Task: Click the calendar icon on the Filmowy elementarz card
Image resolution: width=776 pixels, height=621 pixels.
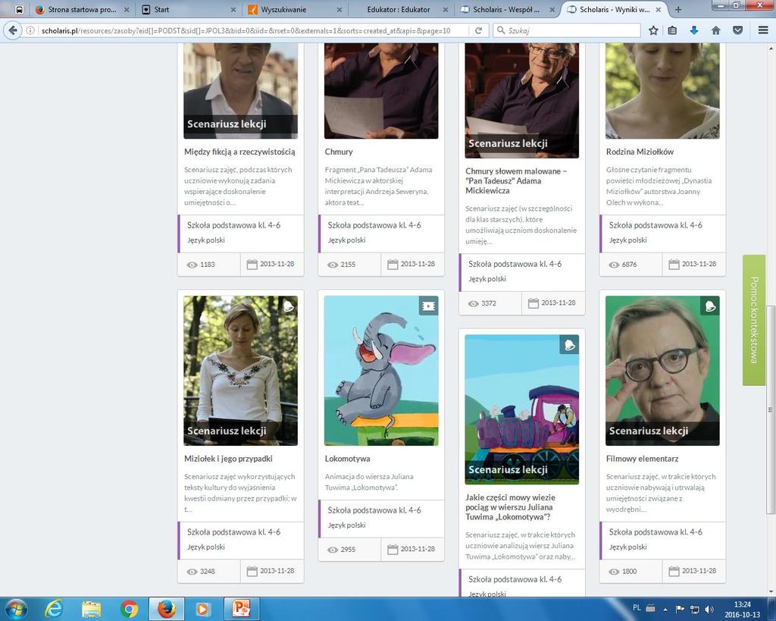Action: [x=674, y=572]
